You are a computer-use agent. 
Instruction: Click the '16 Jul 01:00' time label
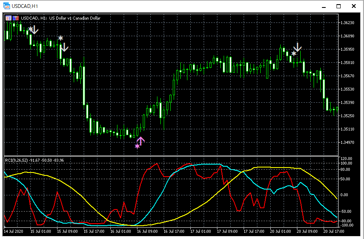point(121,232)
